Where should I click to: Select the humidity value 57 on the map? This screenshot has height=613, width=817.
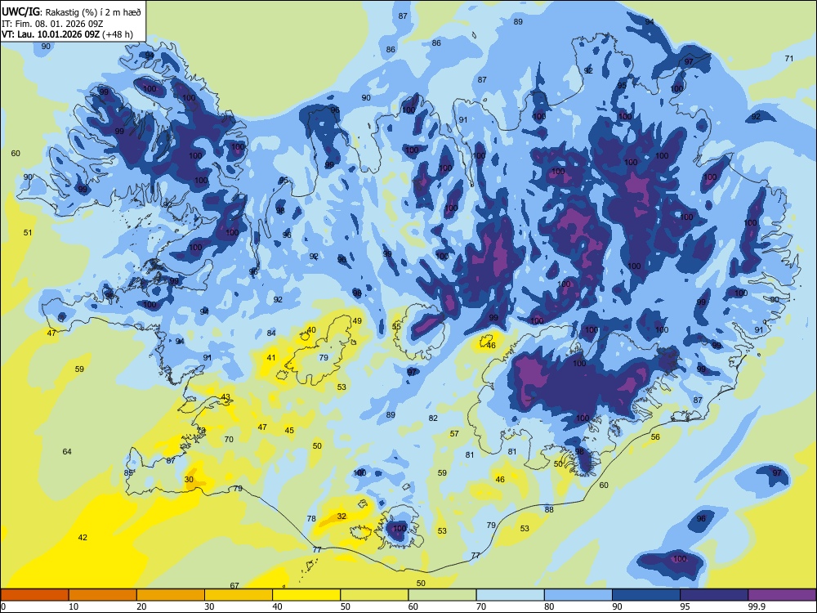coord(454,433)
